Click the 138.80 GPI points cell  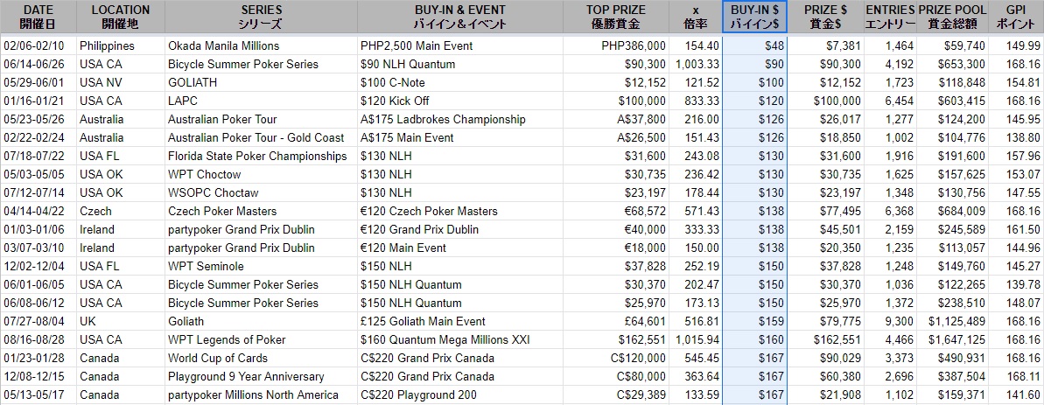coord(1016,137)
